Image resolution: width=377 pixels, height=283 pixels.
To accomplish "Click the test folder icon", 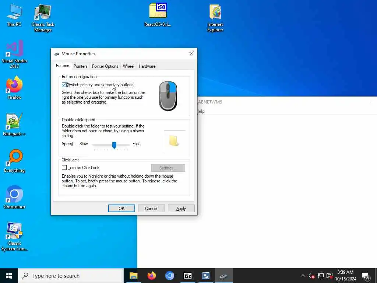I will tap(174, 140).
